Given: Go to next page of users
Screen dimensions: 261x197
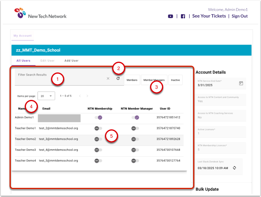Looking at the screenshot, I should click(x=87, y=96).
